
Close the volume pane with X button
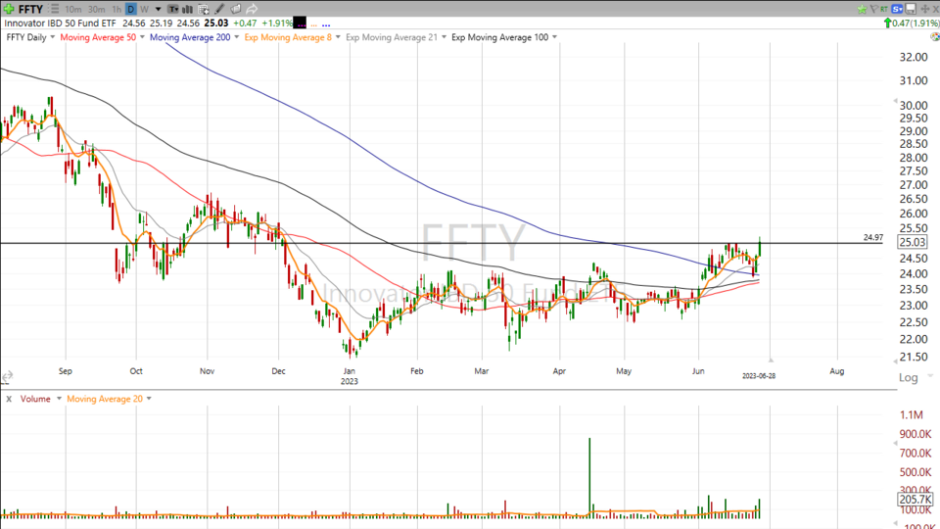pos(9,399)
